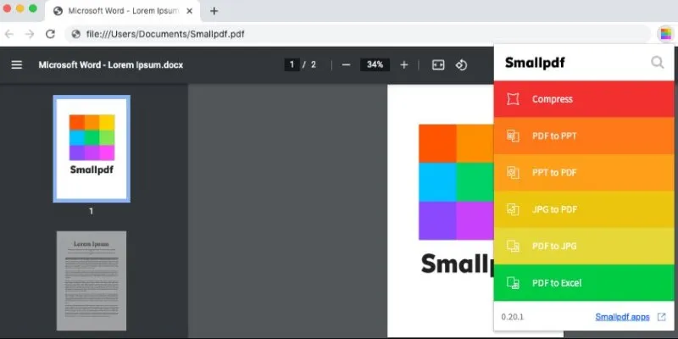This screenshot has width=678, height=339.
Task: Go back with the browser back arrow
Action: (9, 34)
